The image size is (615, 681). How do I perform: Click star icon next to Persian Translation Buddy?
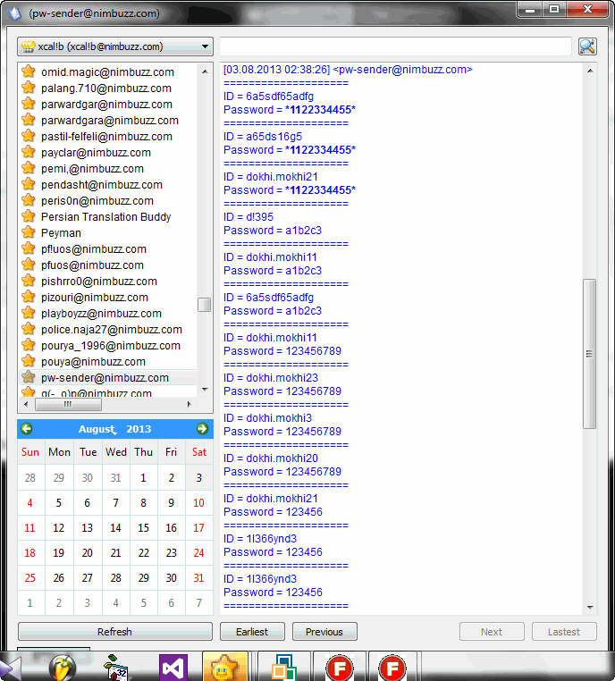point(29,216)
